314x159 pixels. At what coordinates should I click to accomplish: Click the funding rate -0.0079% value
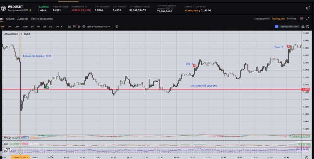193,11
